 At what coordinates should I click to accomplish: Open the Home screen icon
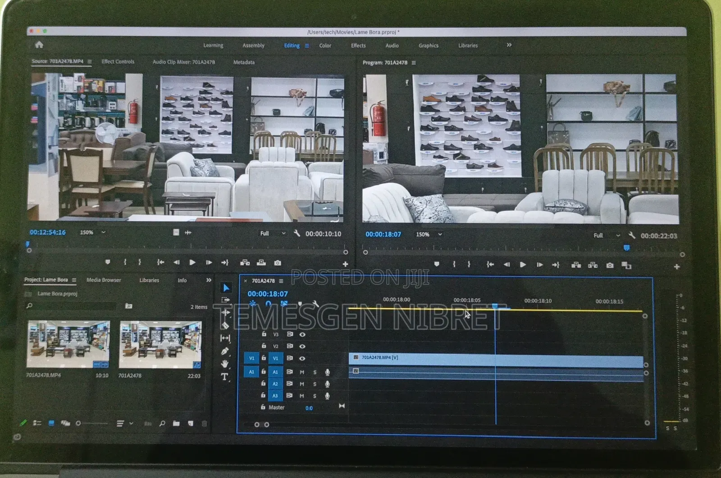(x=39, y=45)
